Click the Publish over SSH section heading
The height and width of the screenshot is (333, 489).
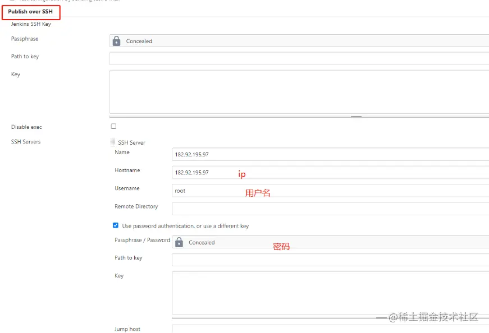pos(30,12)
